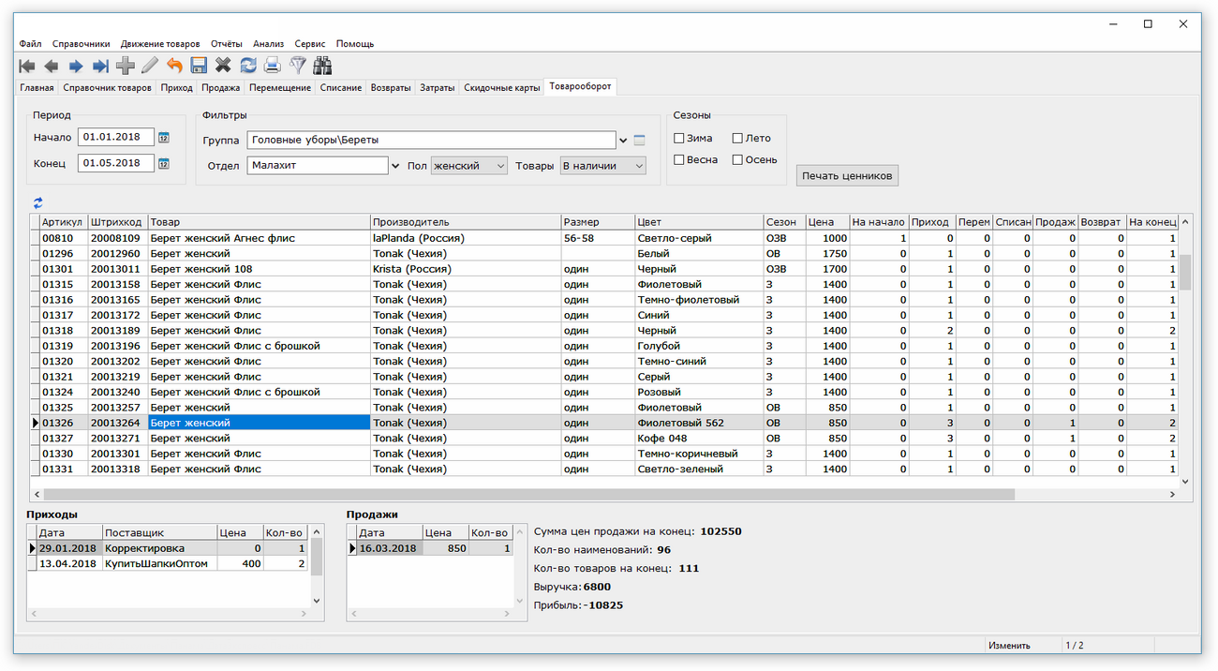
Task: Switch to the Продажа tab
Action: 221,88
